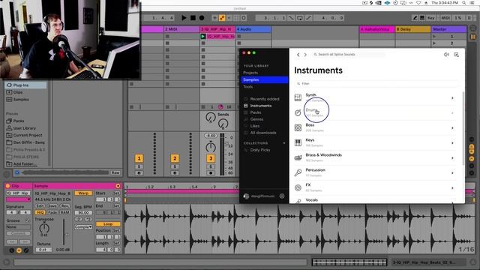Open macOS Spotlight search icon

tap(464, 3)
